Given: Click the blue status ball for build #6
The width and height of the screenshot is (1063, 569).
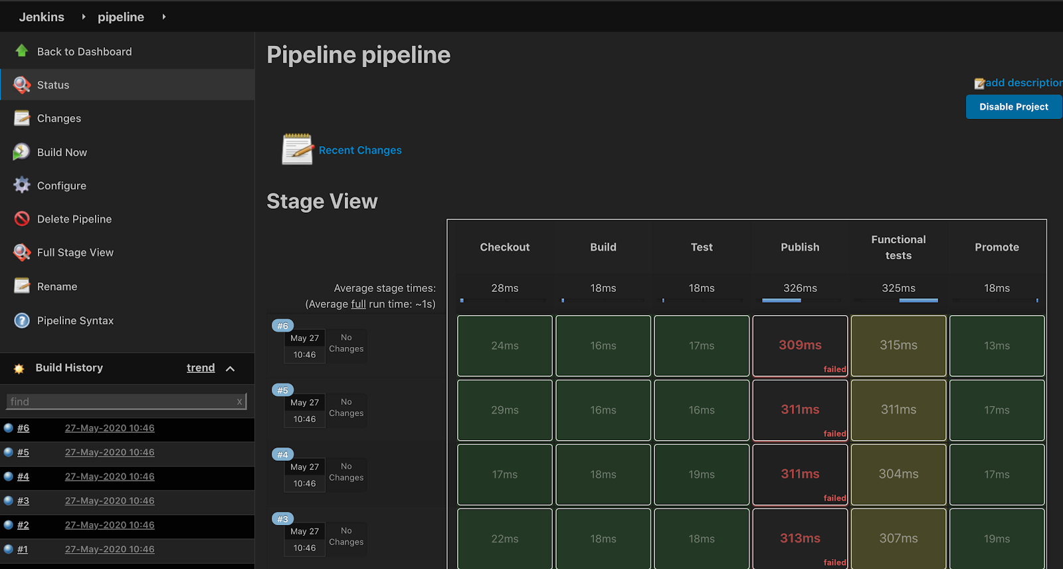Looking at the screenshot, I should (9, 427).
